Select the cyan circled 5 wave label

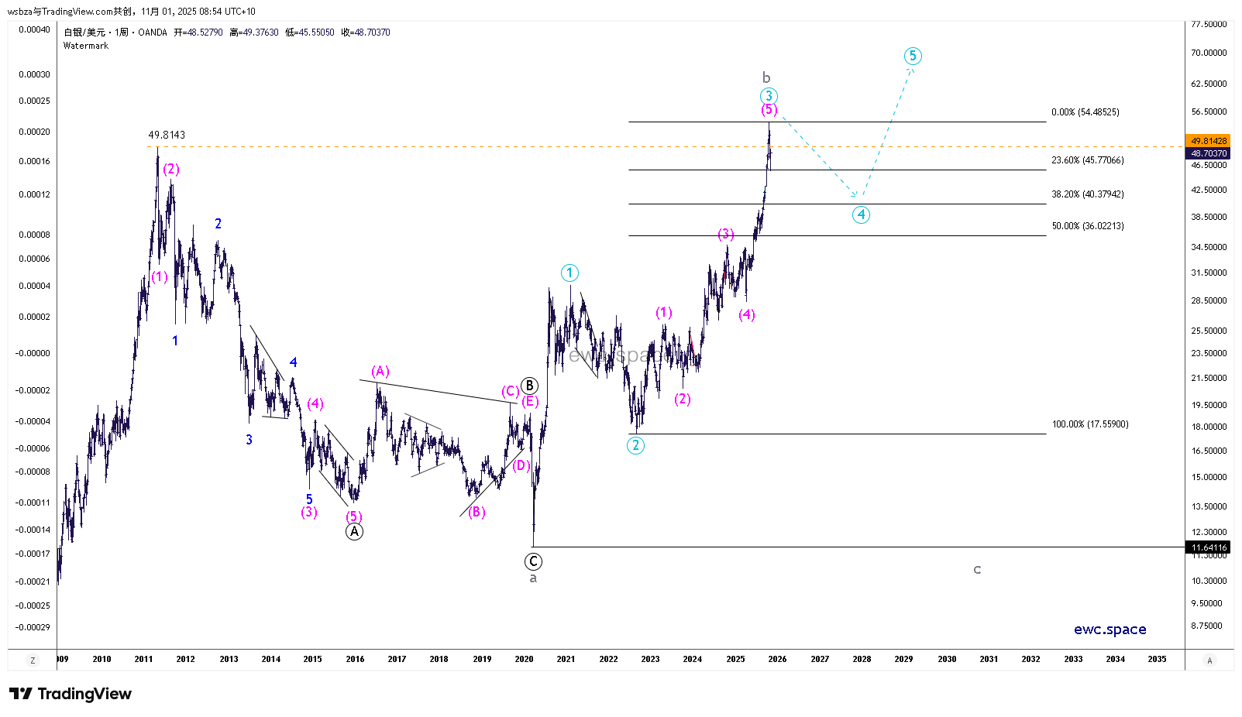(913, 56)
